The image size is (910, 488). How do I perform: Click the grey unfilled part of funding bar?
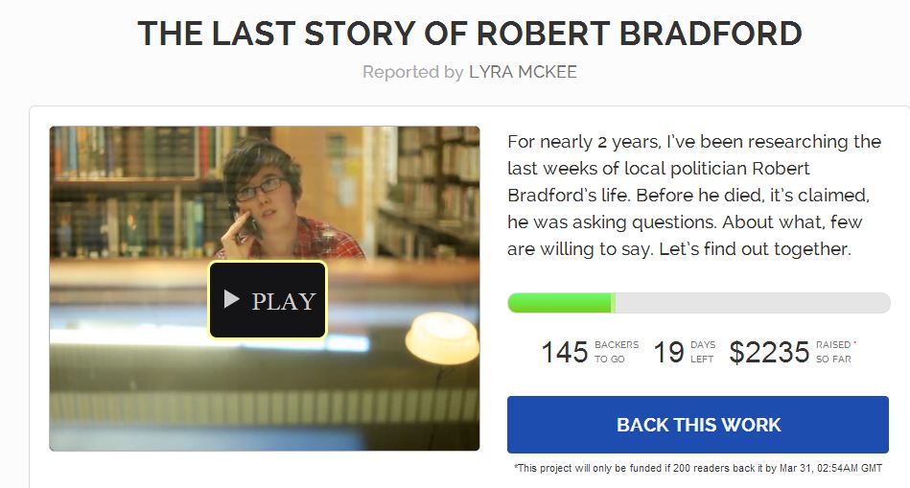753,303
